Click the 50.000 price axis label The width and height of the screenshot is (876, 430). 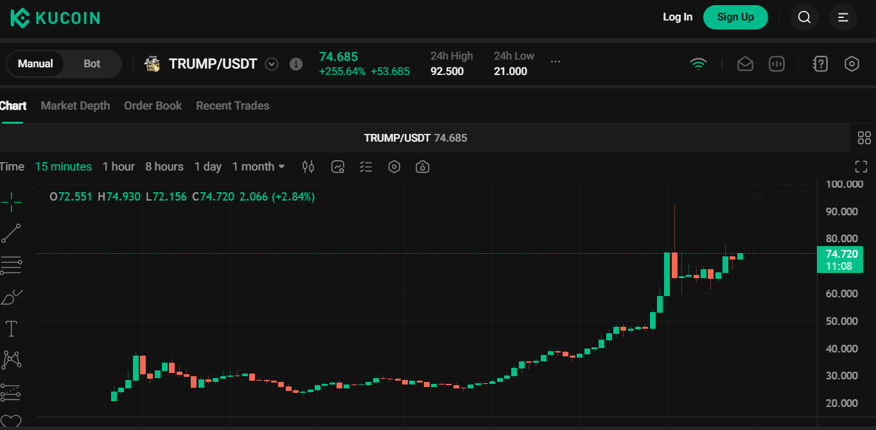[x=841, y=321]
